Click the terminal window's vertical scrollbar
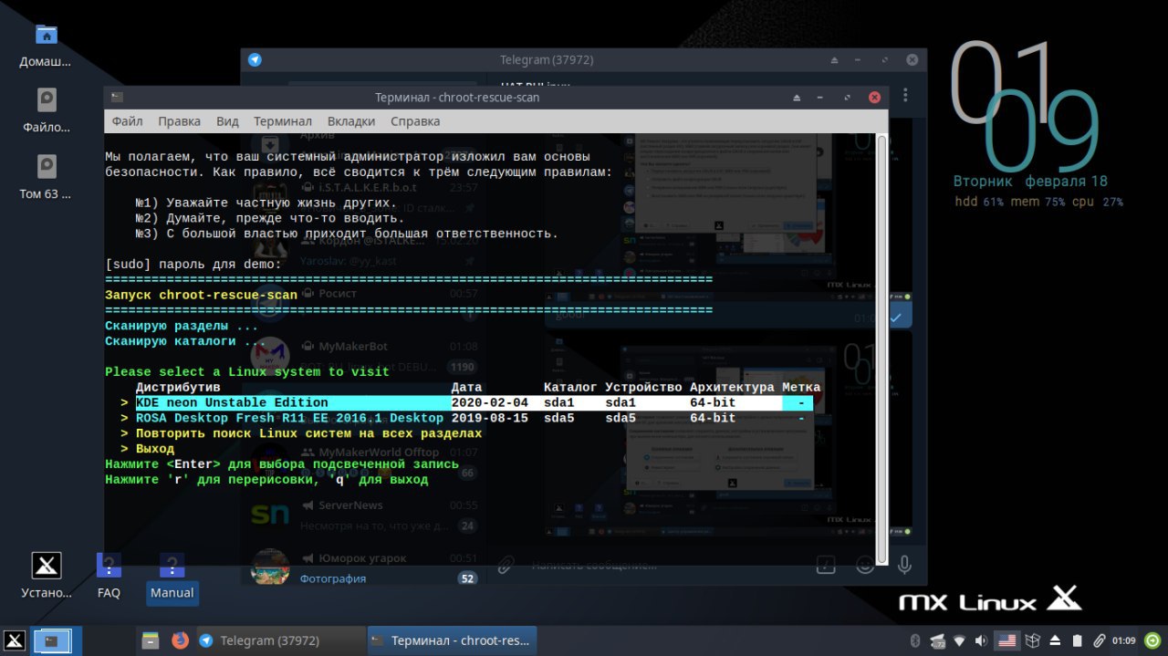The height and width of the screenshot is (656, 1168). pos(881,349)
